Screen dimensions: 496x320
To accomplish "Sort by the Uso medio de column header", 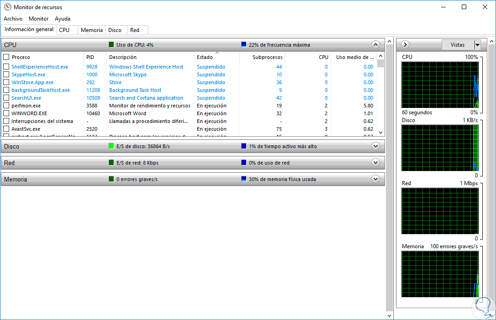I will tap(354, 57).
